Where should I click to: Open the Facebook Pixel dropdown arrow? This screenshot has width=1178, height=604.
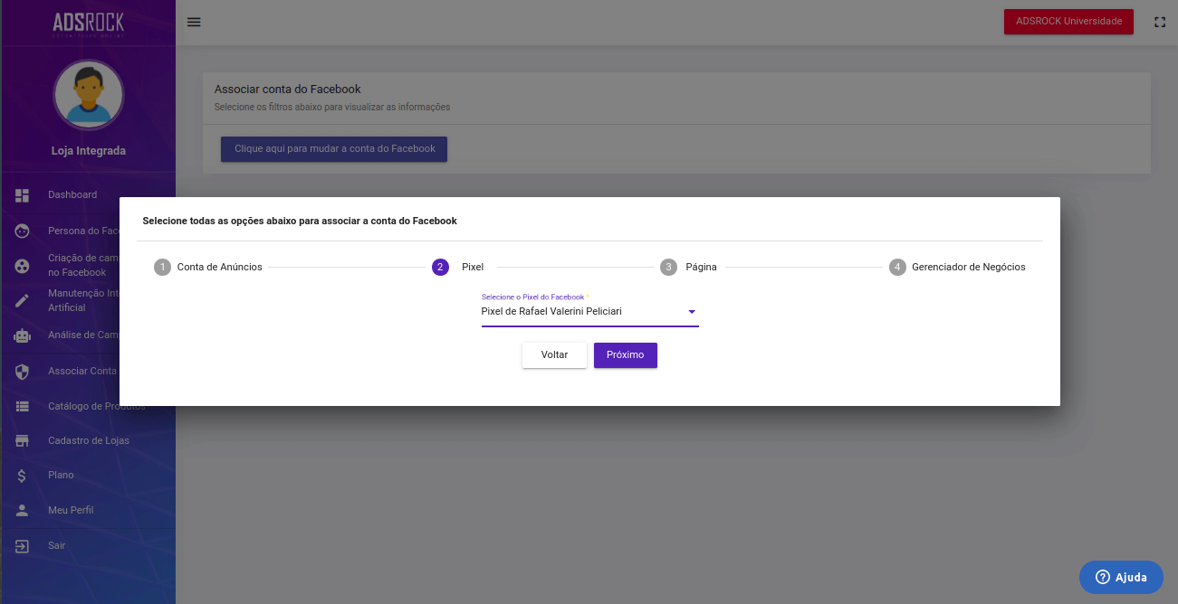[691, 312]
